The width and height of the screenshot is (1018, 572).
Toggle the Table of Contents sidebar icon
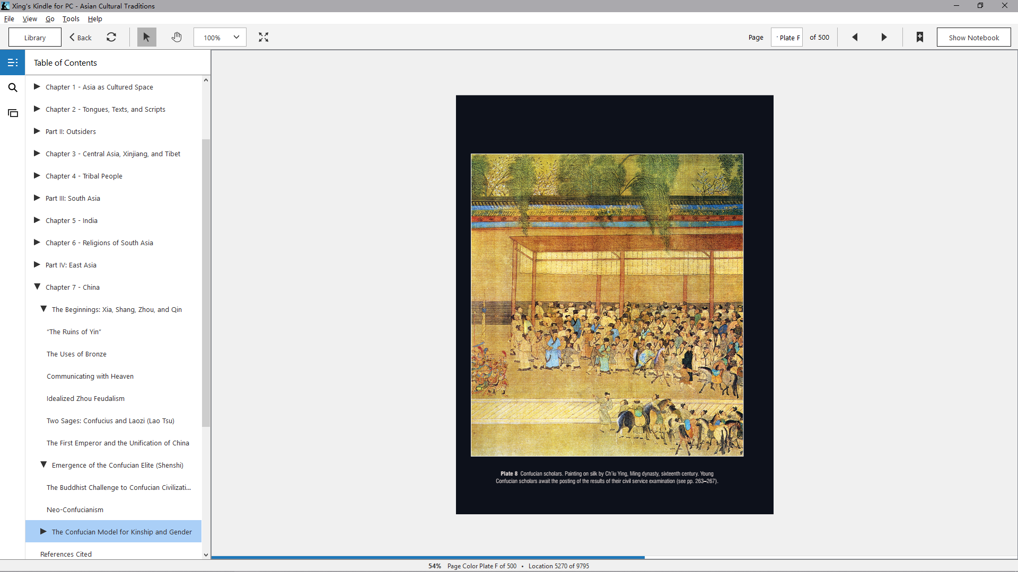pos(13,62)
